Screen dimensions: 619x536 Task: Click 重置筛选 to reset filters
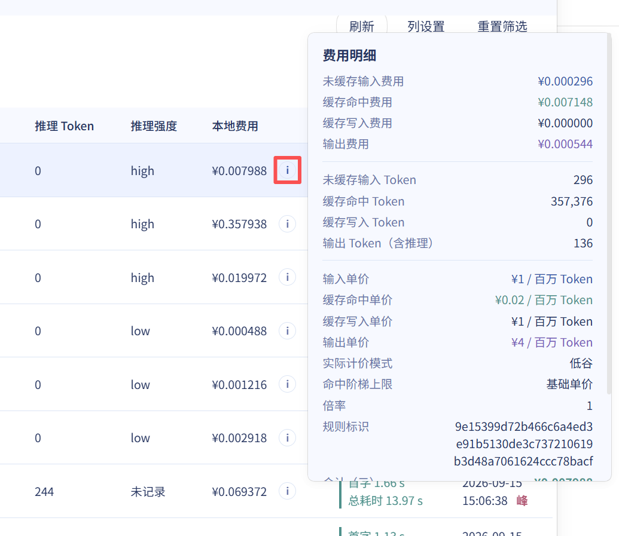502,26
